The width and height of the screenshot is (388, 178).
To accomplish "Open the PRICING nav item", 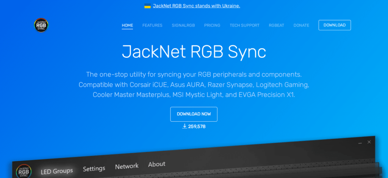I will pyautogui.click(x=212, y=25).
